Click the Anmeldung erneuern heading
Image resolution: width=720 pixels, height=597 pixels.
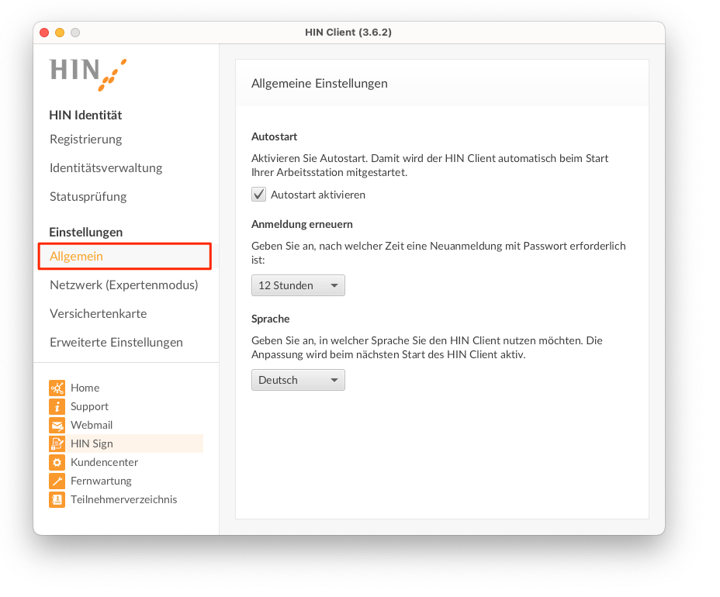[x=302, y=224]
